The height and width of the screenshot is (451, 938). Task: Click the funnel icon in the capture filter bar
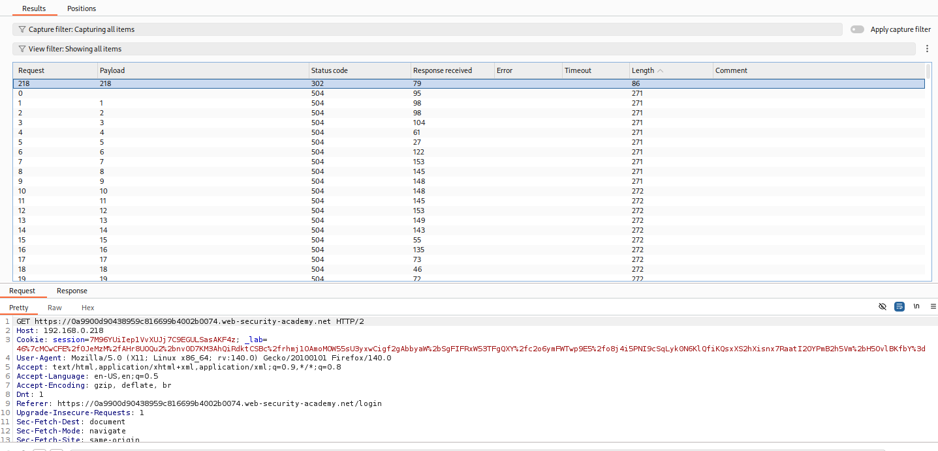(22, 29)
